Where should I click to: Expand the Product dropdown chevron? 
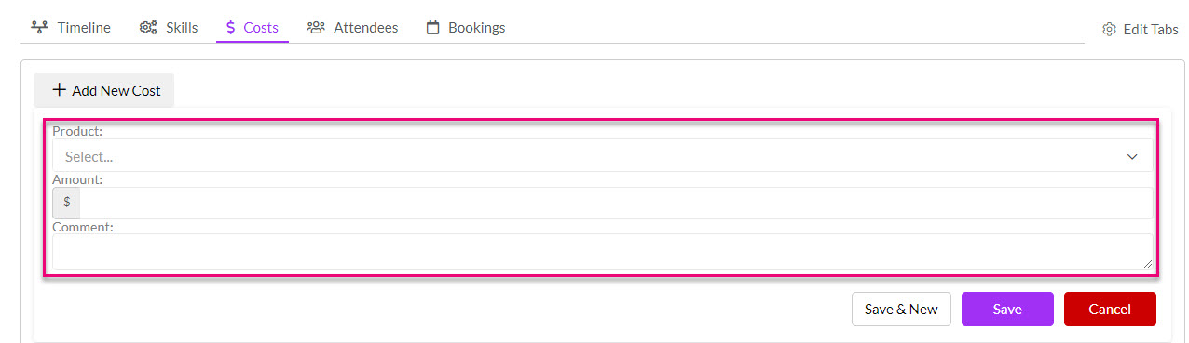(x=1132, y=156)
